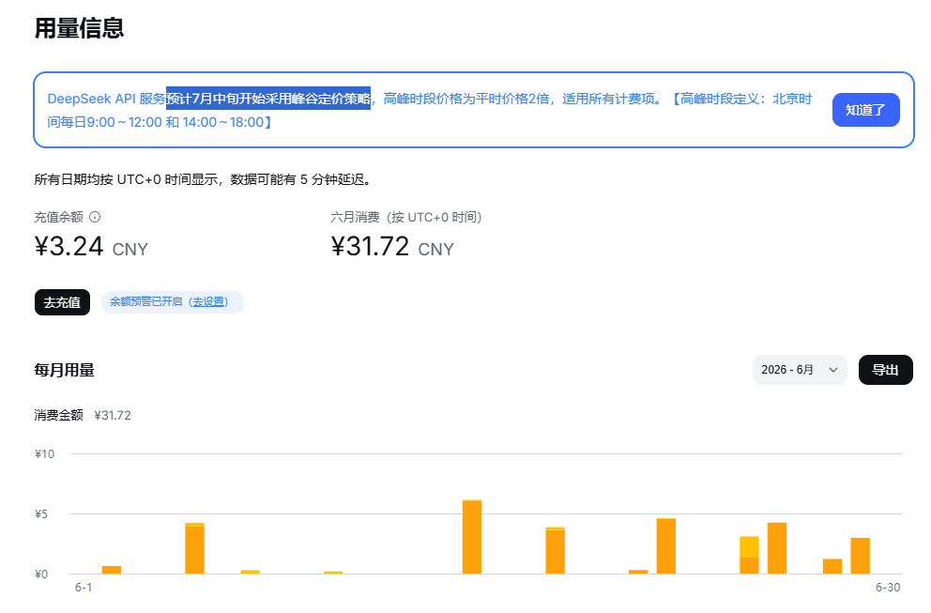The width and height of the screenshot is (931, 613).
Task: Dismiss the notice with the 知道了 button
Action: 865,110
